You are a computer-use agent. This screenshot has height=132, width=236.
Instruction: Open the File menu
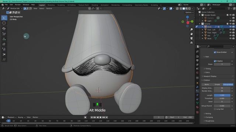tap(6, 5)
